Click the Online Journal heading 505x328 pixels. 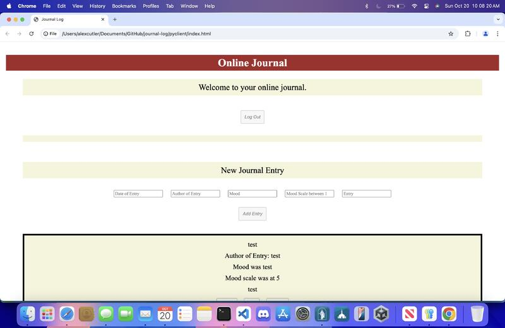point(252,63)
